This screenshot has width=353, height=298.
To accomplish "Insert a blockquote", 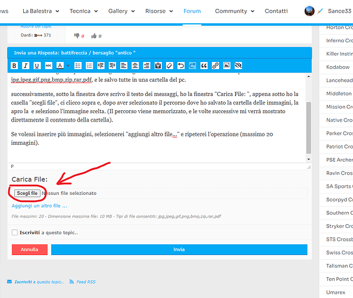I will click(x=204, y=66).
